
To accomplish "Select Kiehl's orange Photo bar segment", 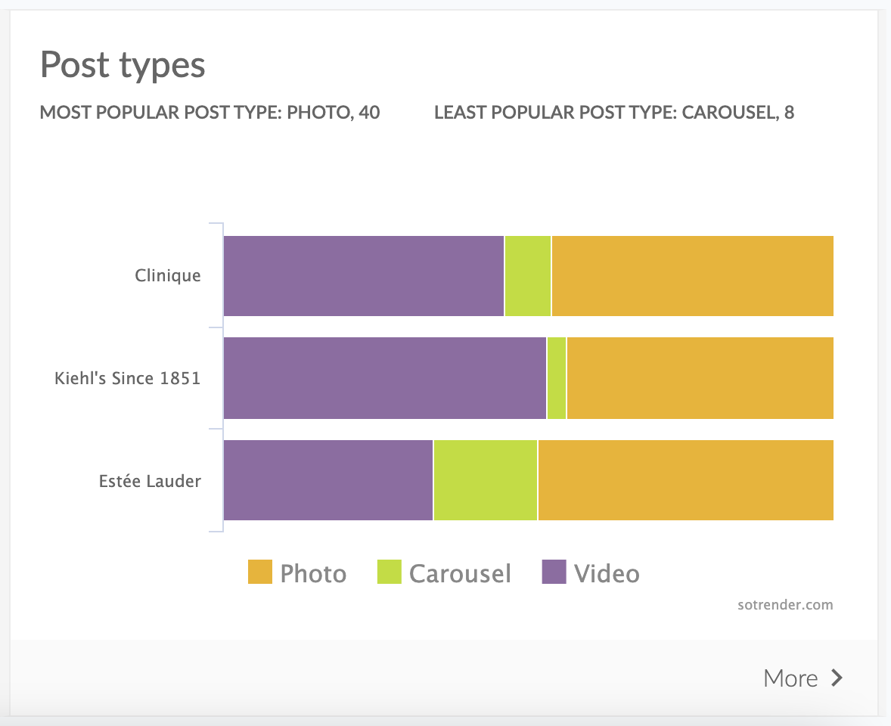I will pos(700,378).
